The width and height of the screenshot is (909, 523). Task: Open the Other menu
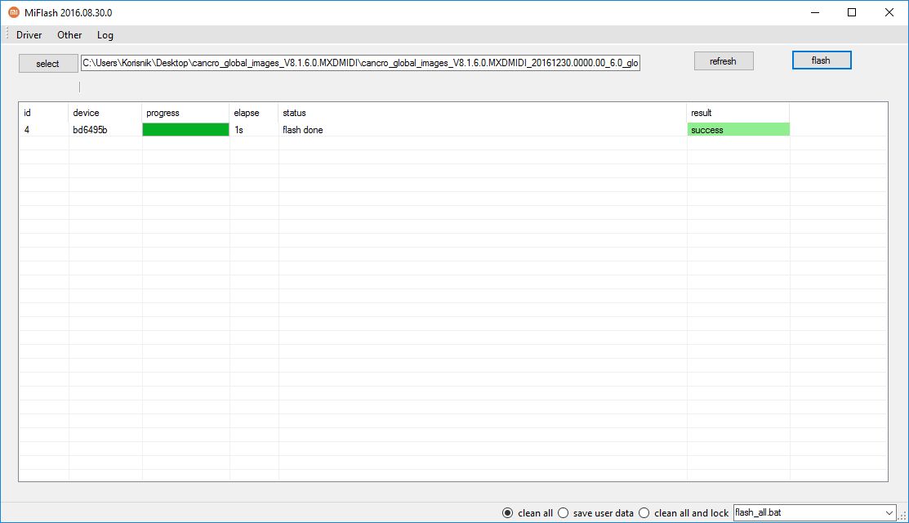coord(69,35)
